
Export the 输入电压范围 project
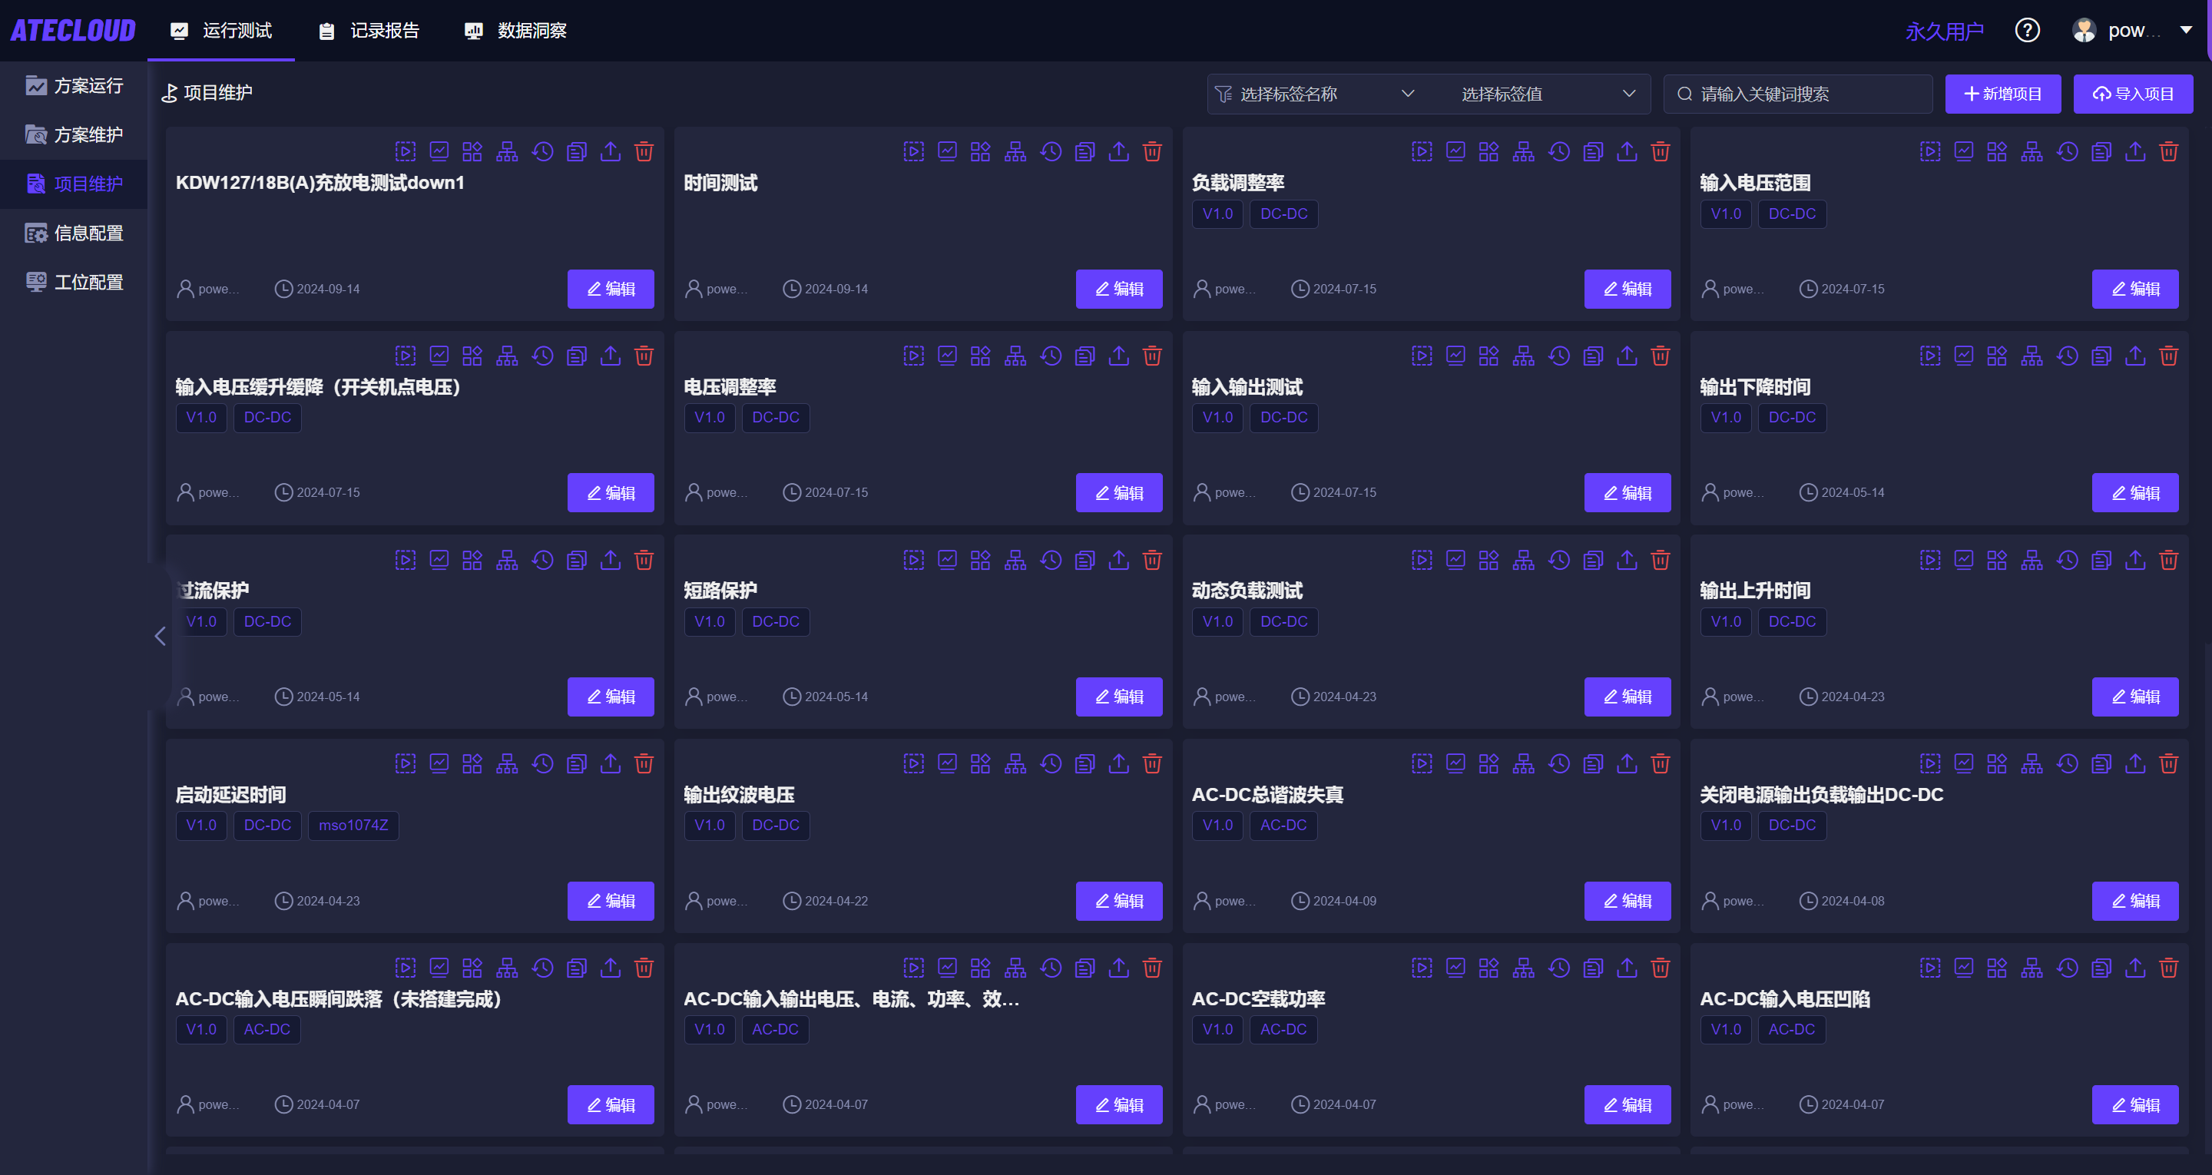pyautogui.click(x=2134, y=152)
